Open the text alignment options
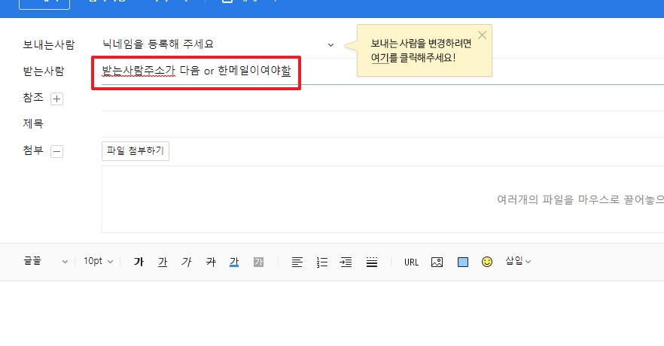Image resolution: width=664 pixels, height=346 pixels. click(297, 263)
